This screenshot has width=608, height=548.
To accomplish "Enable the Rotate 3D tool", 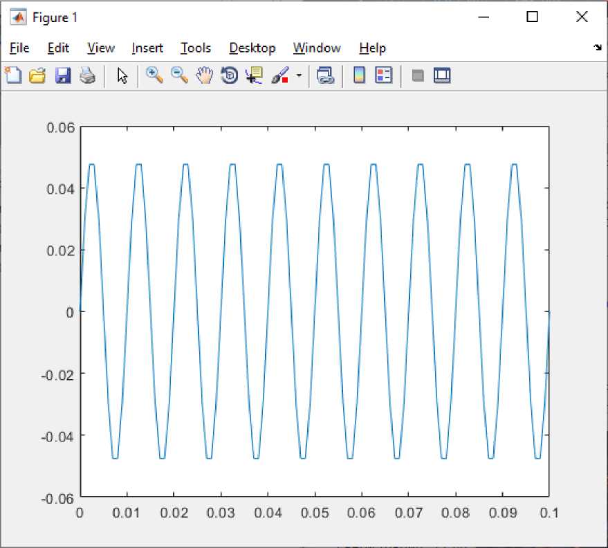I will point(229,75).
